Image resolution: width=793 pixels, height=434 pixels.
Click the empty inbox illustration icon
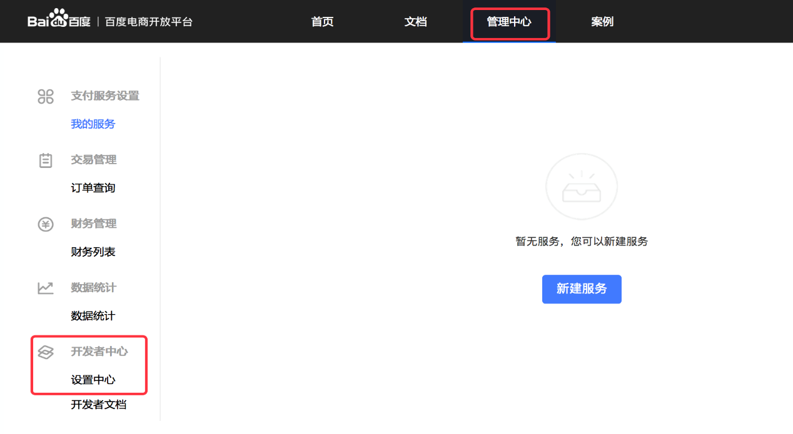point(582,186)
